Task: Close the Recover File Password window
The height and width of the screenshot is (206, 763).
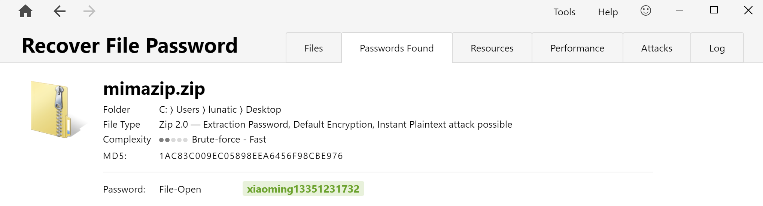Action: (x=748, y=10)
